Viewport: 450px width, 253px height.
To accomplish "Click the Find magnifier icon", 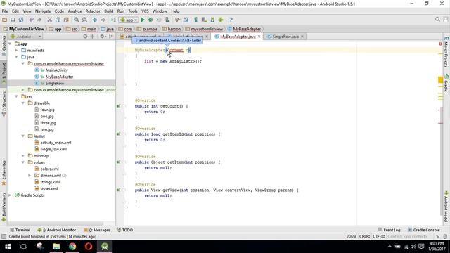I will (x=77, y=20).
